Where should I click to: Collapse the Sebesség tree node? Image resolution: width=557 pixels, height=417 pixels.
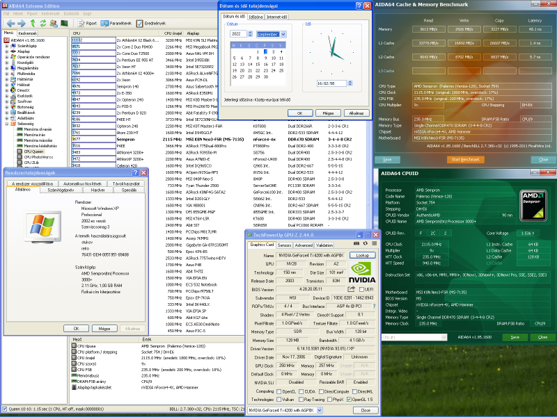pos(6,124)
